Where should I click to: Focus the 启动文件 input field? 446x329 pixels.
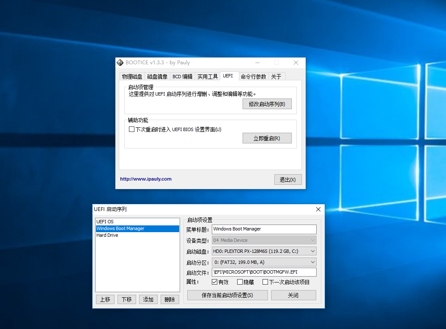[x=264, y=272]
